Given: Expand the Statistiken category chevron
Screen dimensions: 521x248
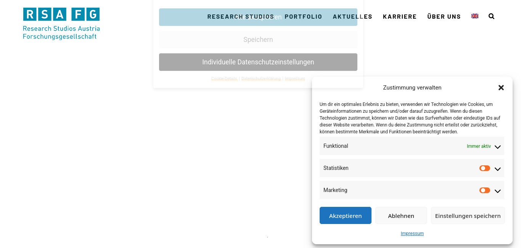Looking at the screenshot, I should click(498, 169).
